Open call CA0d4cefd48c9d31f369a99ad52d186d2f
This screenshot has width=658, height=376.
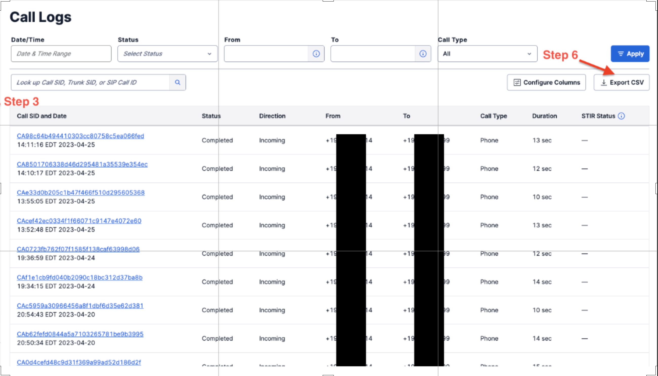79,362
